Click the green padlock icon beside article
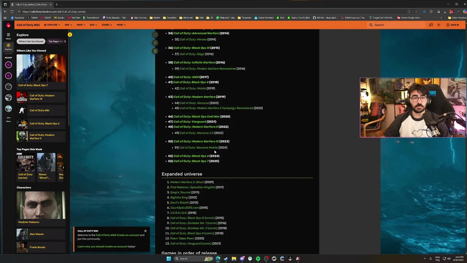467x263 pixels. tap(155, 51)
